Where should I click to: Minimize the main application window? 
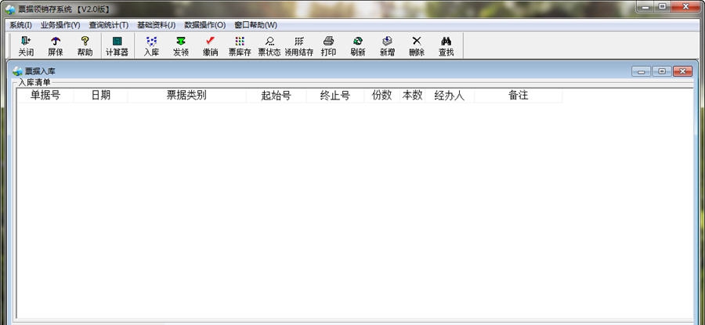(x=645, y=7)
